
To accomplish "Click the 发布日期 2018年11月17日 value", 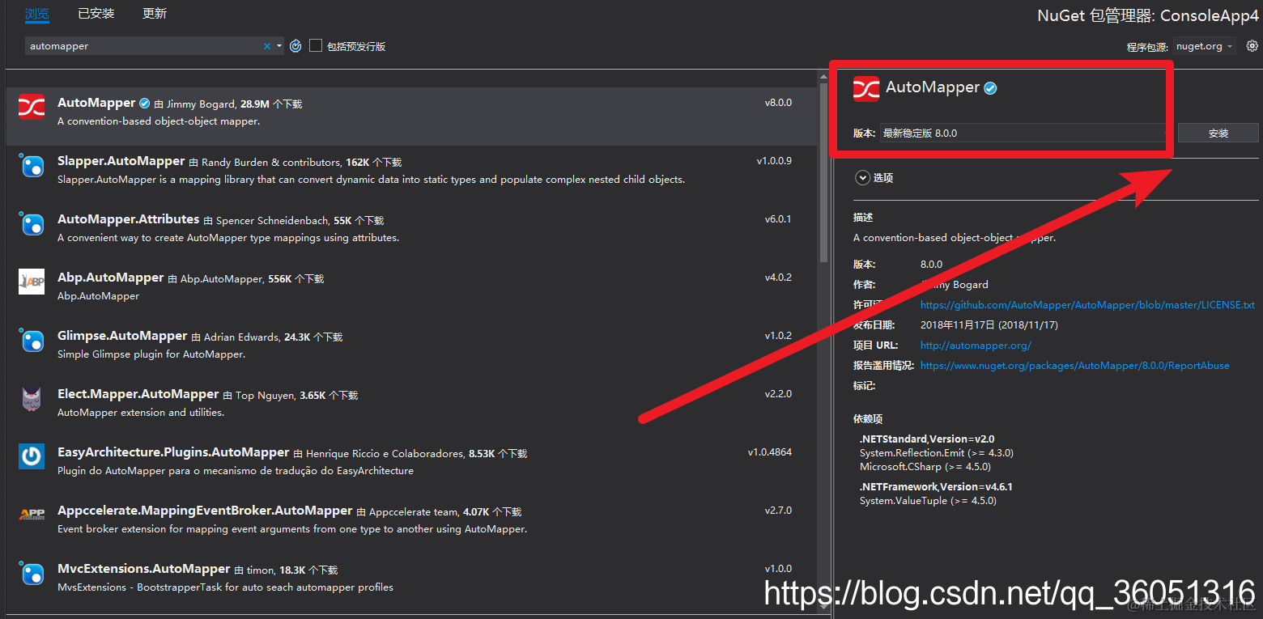I will 989,325.
